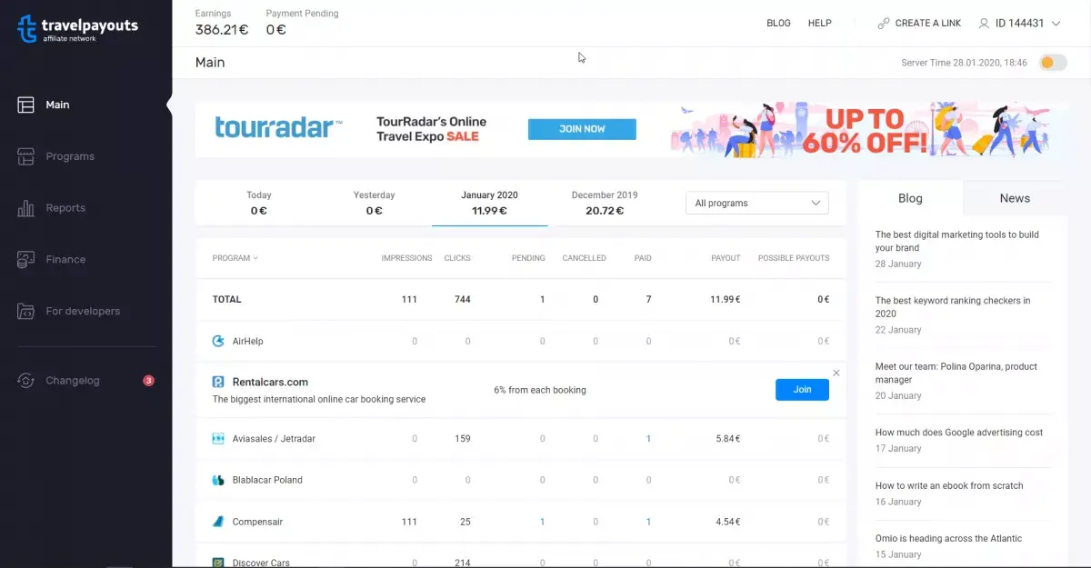
Task: Click the paid count for Compensair
Action: (x=648, y=522)
